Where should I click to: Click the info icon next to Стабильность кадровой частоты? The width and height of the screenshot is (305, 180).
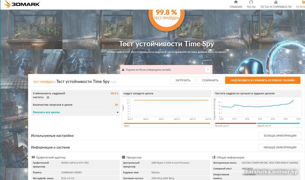click(48, 97)
